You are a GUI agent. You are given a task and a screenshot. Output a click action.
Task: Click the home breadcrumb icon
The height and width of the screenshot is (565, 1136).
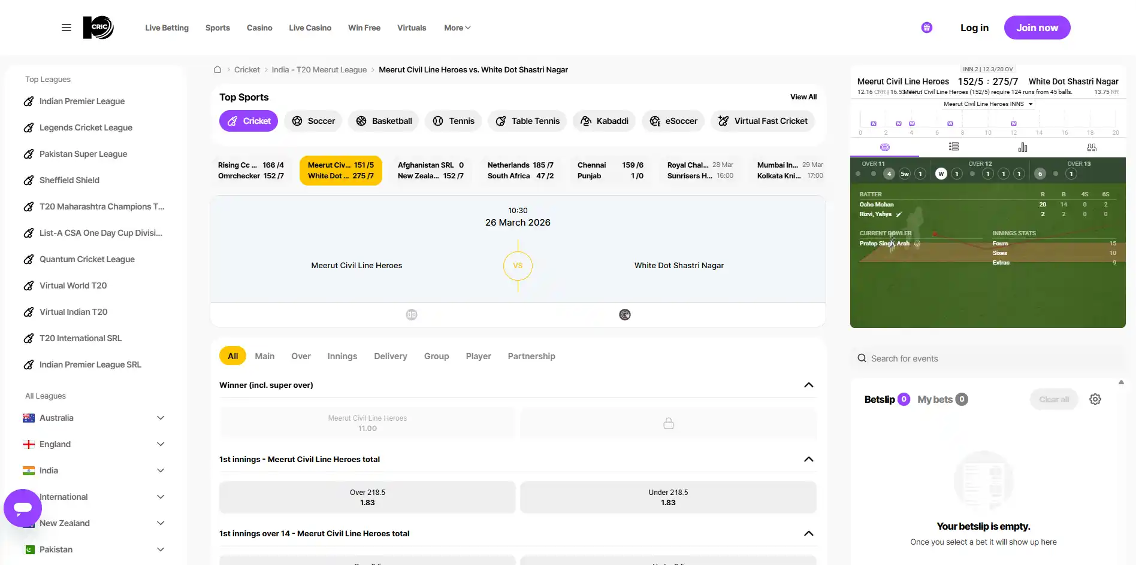click(x=217, y=69)
